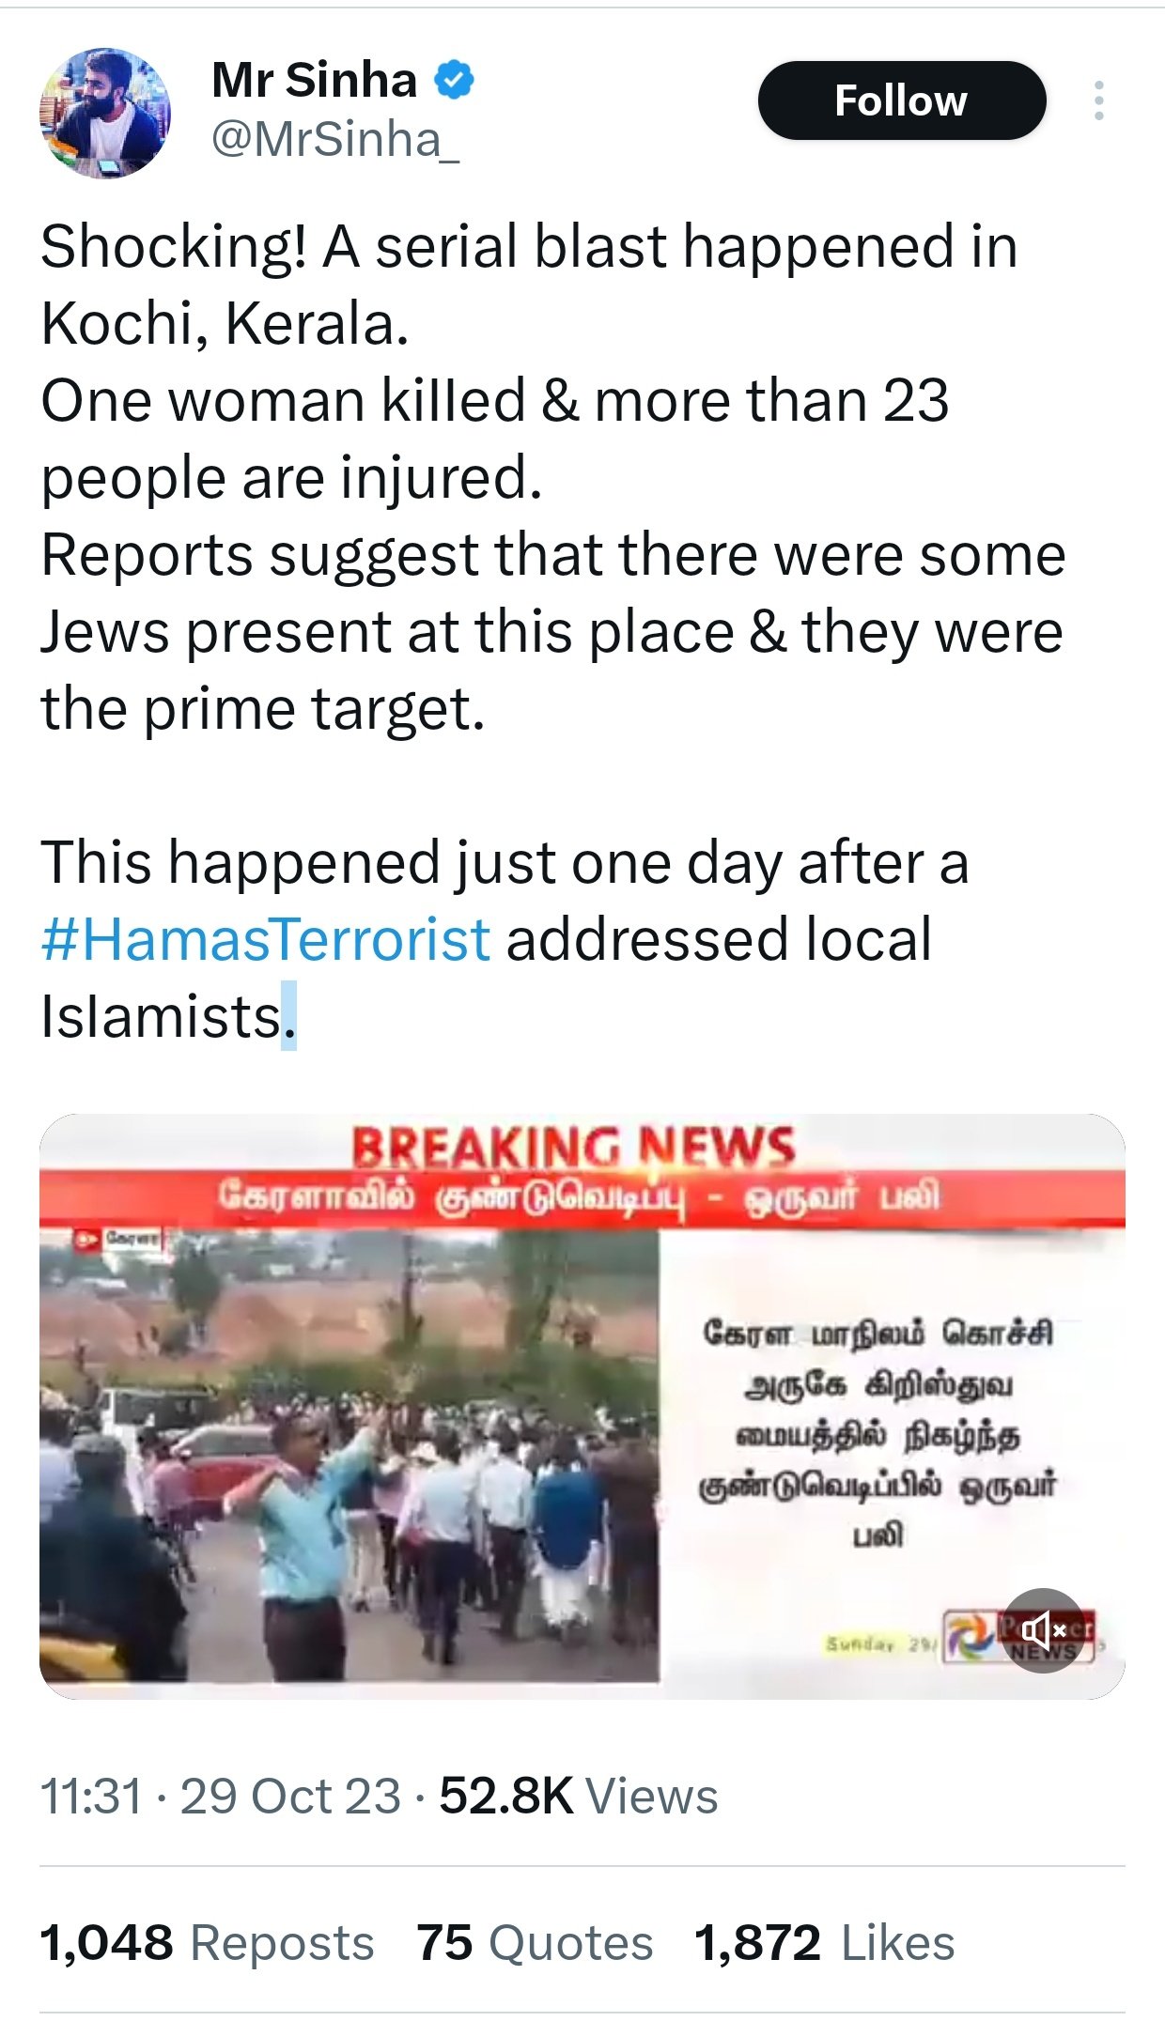Open the @MrSinha_ handle
This screenshot has height=2021, width=1165.
pos(335,140)
